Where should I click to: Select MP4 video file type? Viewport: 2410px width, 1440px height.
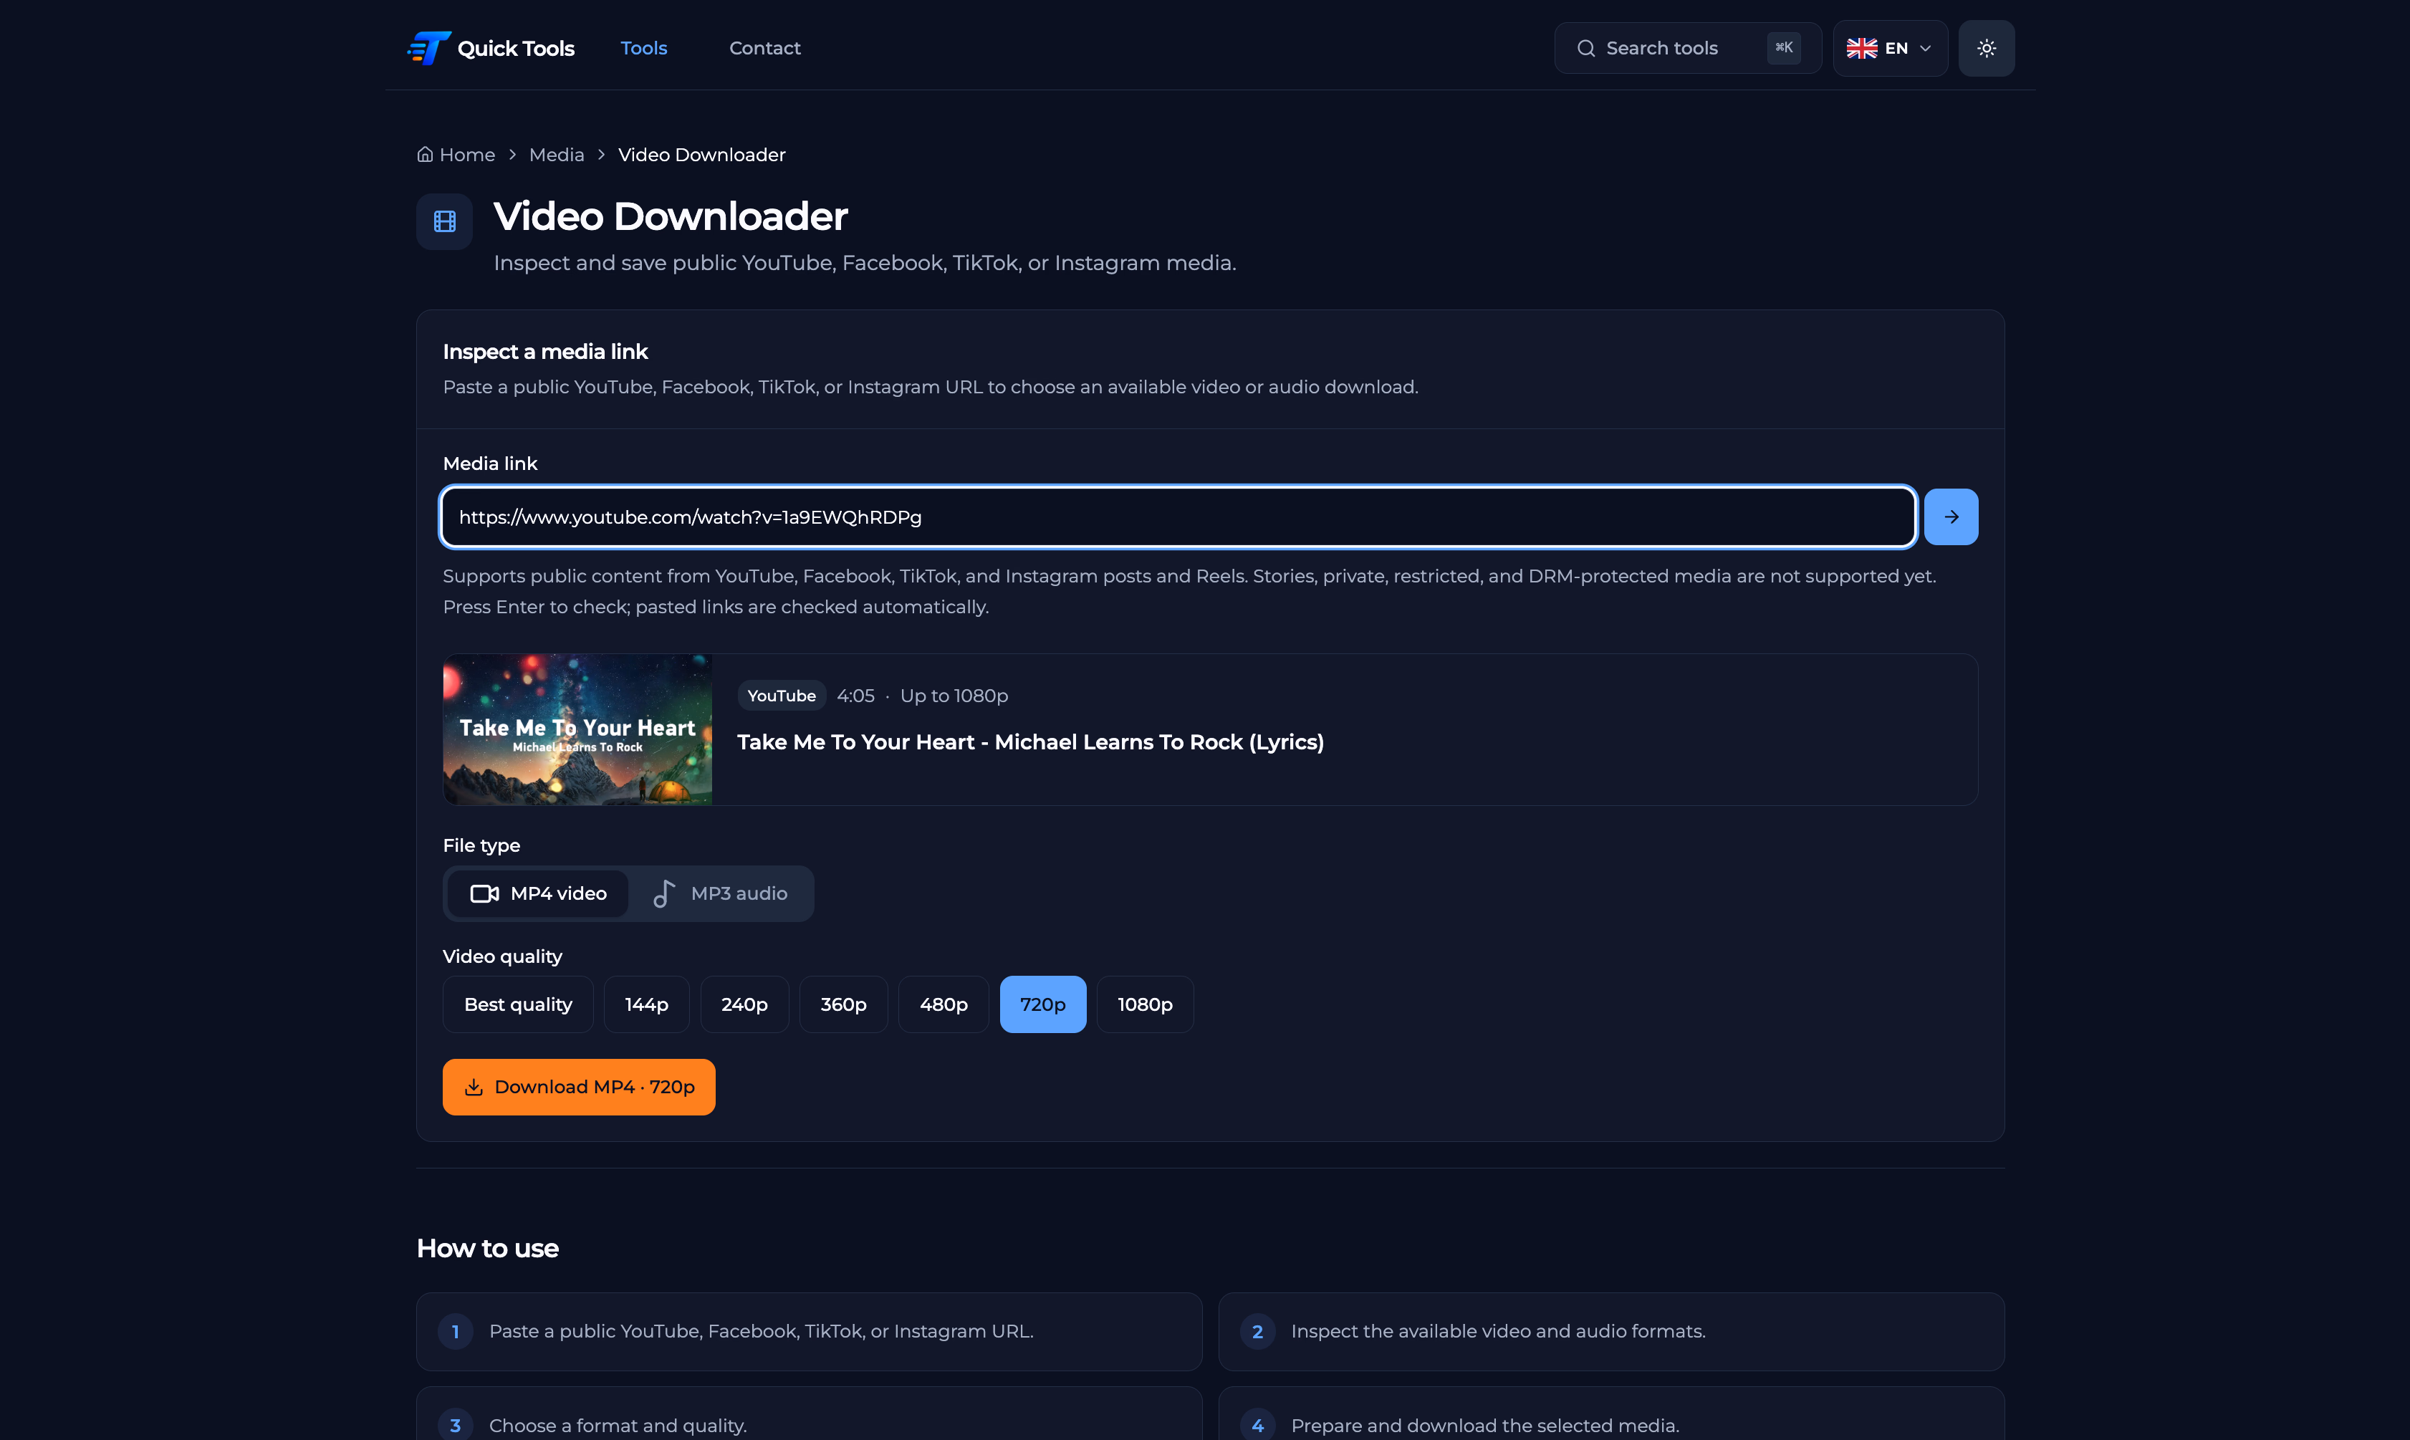pyautogui.click(x=539, y=893)
